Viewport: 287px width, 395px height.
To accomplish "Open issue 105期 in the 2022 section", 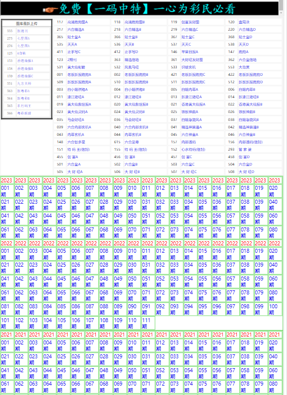I will (64, 324).
